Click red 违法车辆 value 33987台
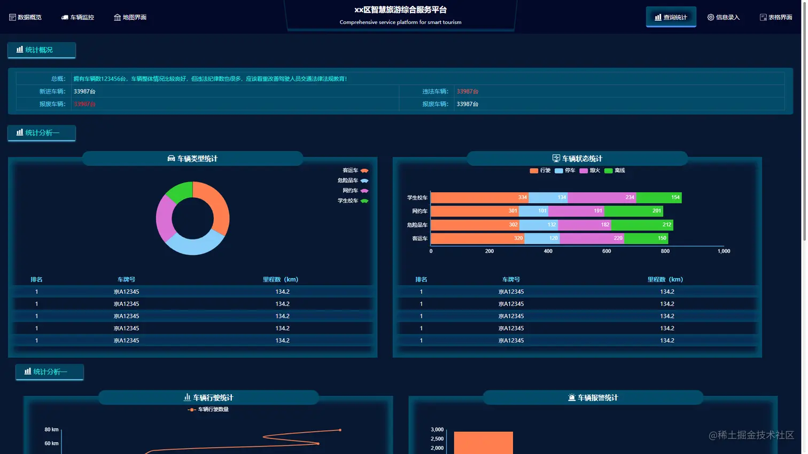The image size is (808, 454). [x=468, y=91]
